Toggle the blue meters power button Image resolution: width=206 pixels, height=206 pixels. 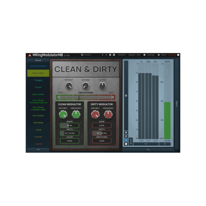pyautogui.click(x=126, y=140)
